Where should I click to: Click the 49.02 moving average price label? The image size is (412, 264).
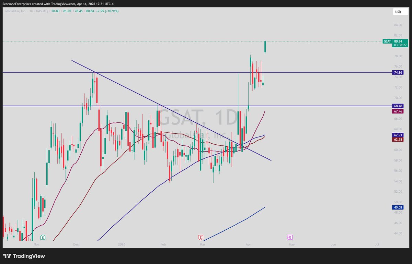click(x=398, y=207)
